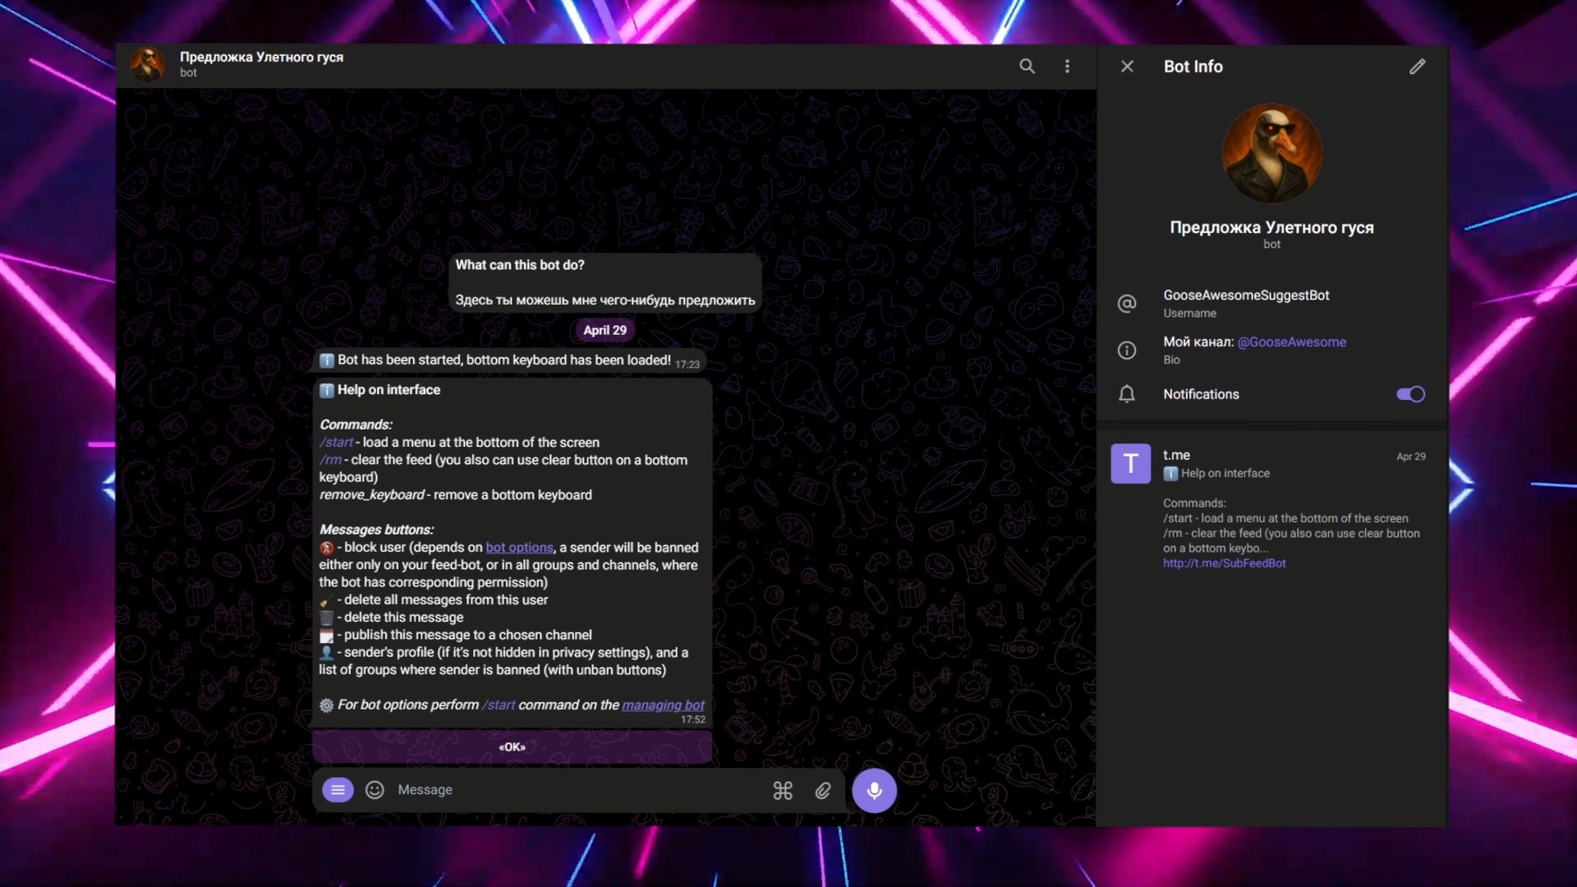Open @GooseAwesome channel link in bio
The height and width of the screenshot is (887, 1577).
1291,342
